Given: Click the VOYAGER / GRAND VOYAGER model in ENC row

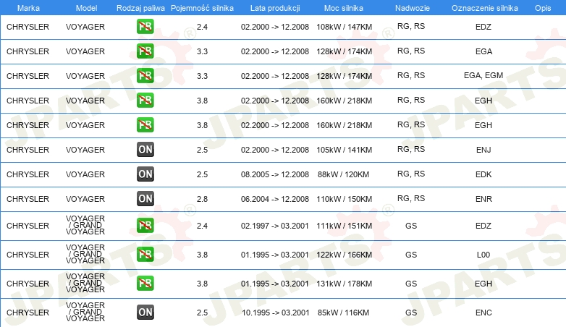Looking at the screenshot, I should 85,312.
